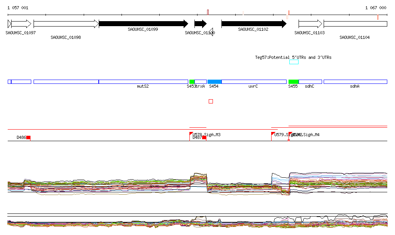Click the short black gene arrow above SAOUHSC_01100
Viewport: 395px width, 235px height.
pos(200,24)
